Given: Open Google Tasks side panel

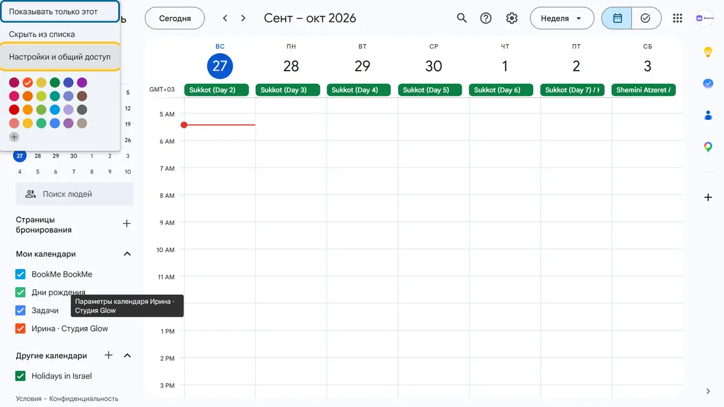Looking at the screenshot, I should (708, 84).
